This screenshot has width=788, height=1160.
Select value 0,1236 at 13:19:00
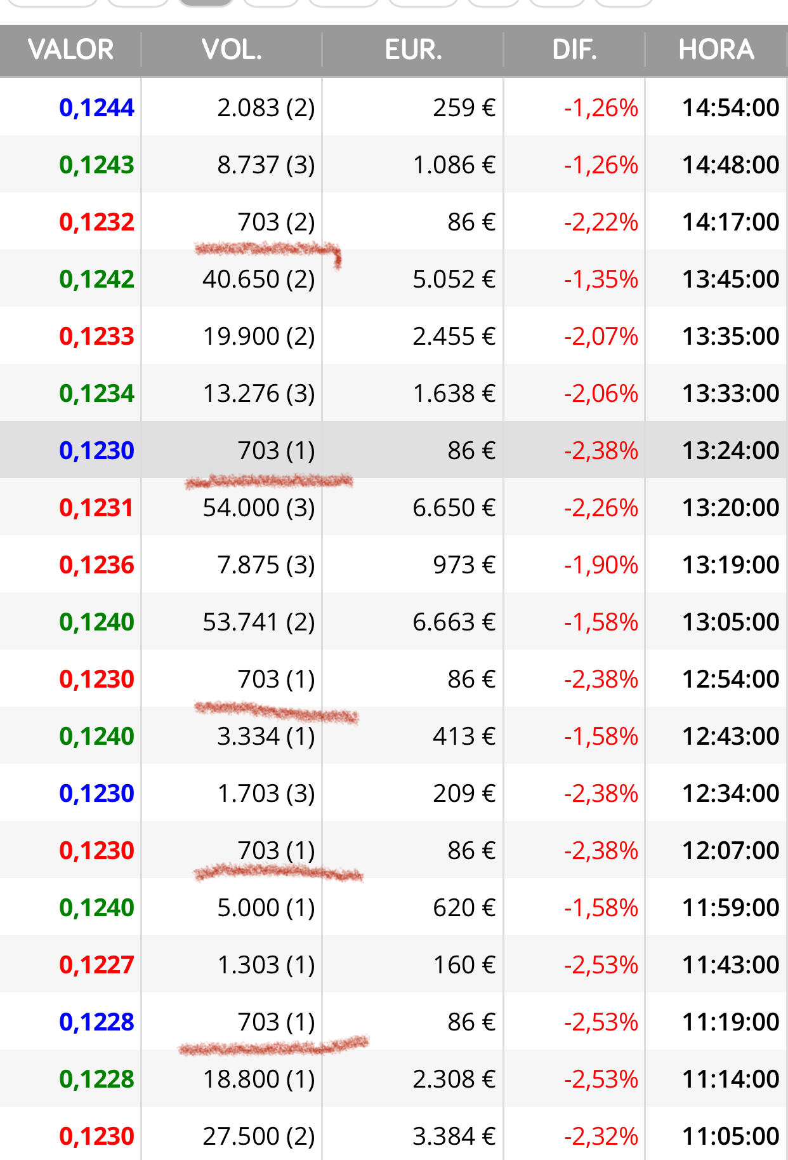[96, 565]
